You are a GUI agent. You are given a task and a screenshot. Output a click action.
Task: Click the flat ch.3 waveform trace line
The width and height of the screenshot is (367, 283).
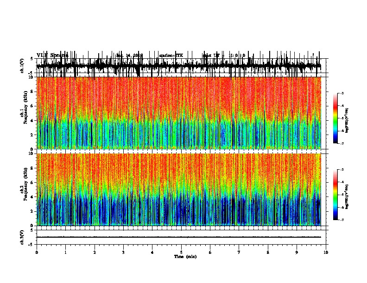pos(179,237)
